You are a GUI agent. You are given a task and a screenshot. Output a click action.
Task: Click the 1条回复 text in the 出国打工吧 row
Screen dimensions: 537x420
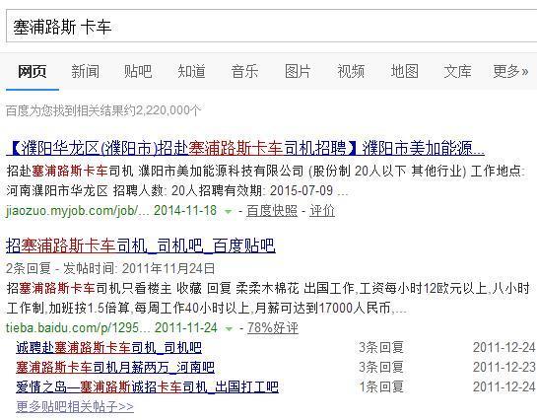[x=381, y=387]
